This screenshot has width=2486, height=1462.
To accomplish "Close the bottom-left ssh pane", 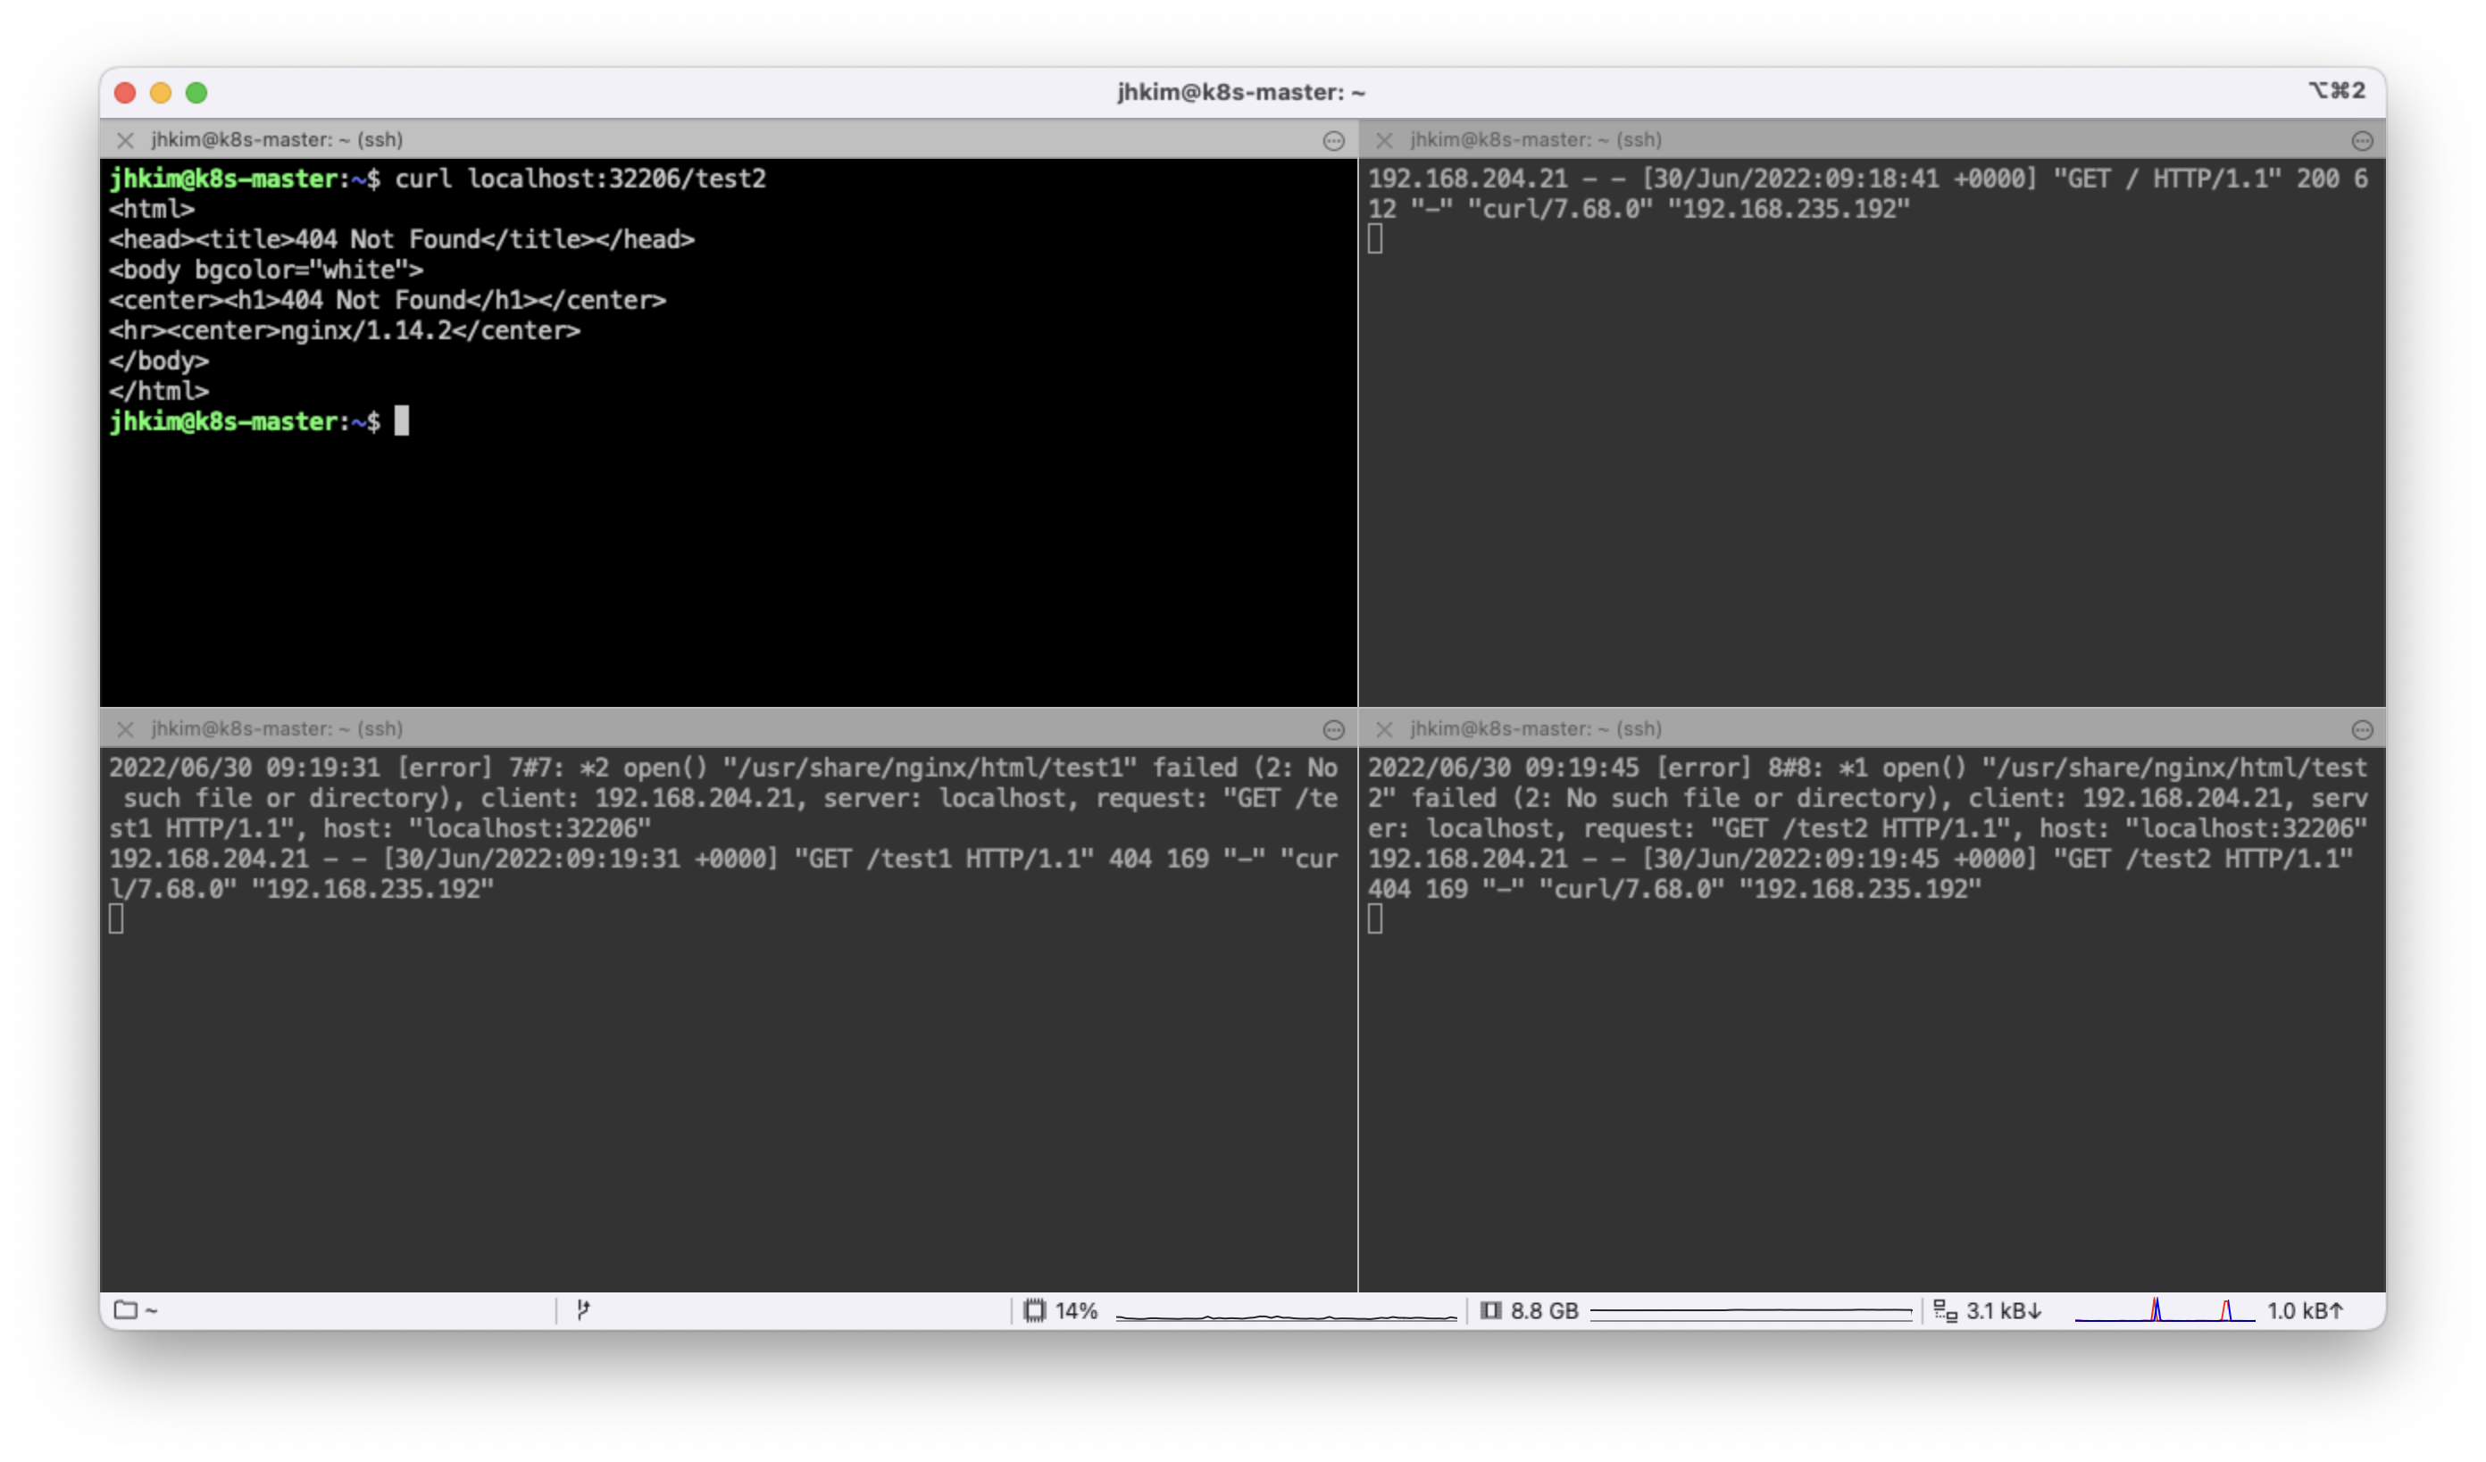I will tap(125, 729).
